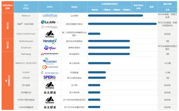Click the BIA/NDA 申请 header
Image resolution: width=179 pixels, height=111 pixels.
click(x=138, y=7)
